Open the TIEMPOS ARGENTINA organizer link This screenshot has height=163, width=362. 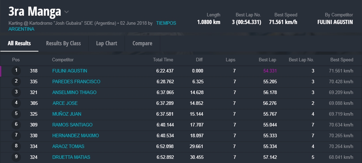(166, 23)
